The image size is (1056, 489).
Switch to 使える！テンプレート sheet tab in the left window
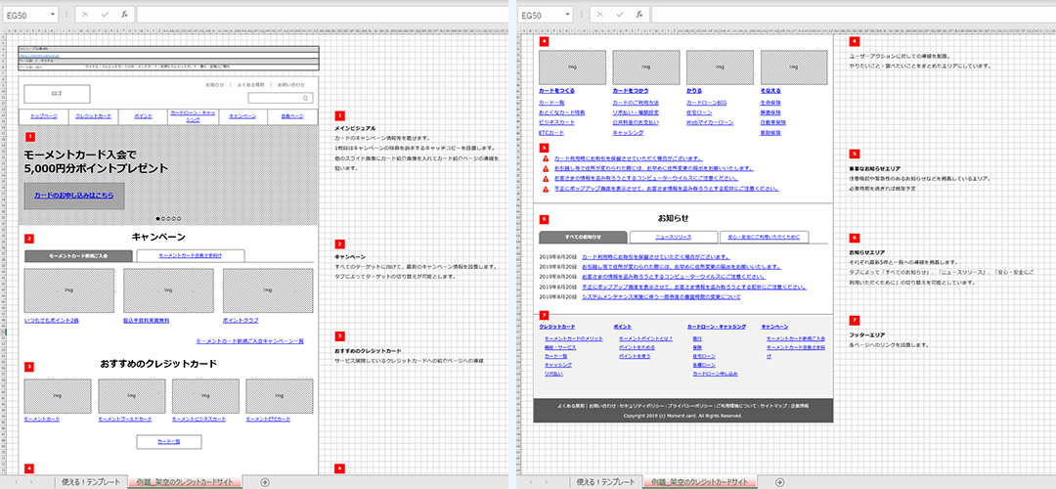89,482
